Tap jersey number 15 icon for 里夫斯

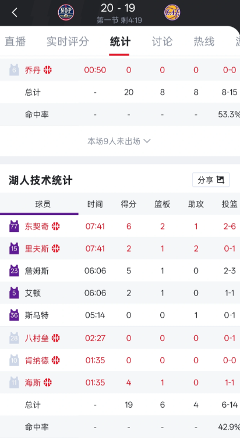pyautogui.click(x=14, y=248)
